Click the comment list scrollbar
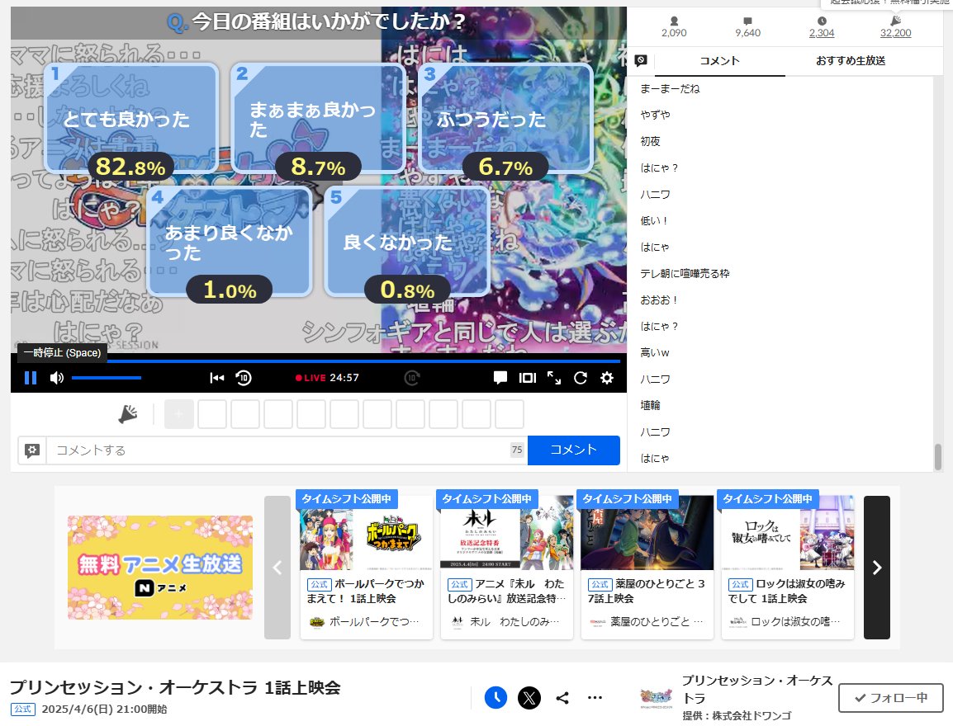 [x=938, y=456]
